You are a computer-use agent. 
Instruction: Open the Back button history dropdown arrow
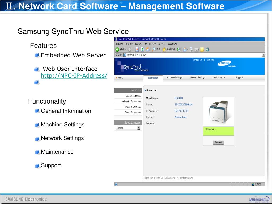click(x=126, y=50)
